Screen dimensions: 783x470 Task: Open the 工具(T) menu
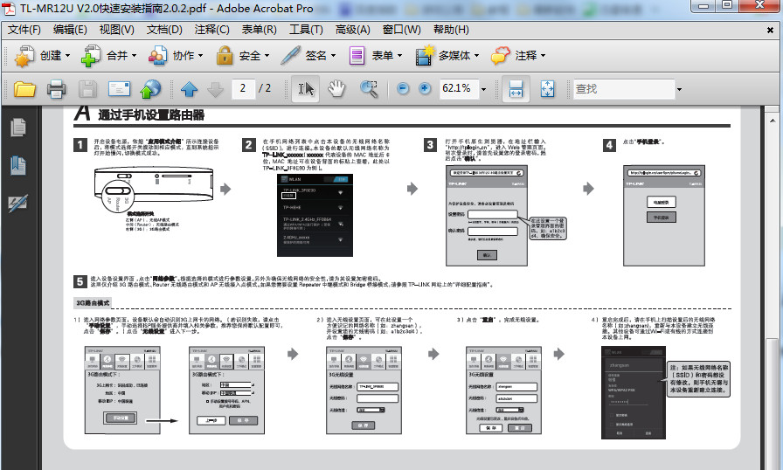click(x=306, y=30)
